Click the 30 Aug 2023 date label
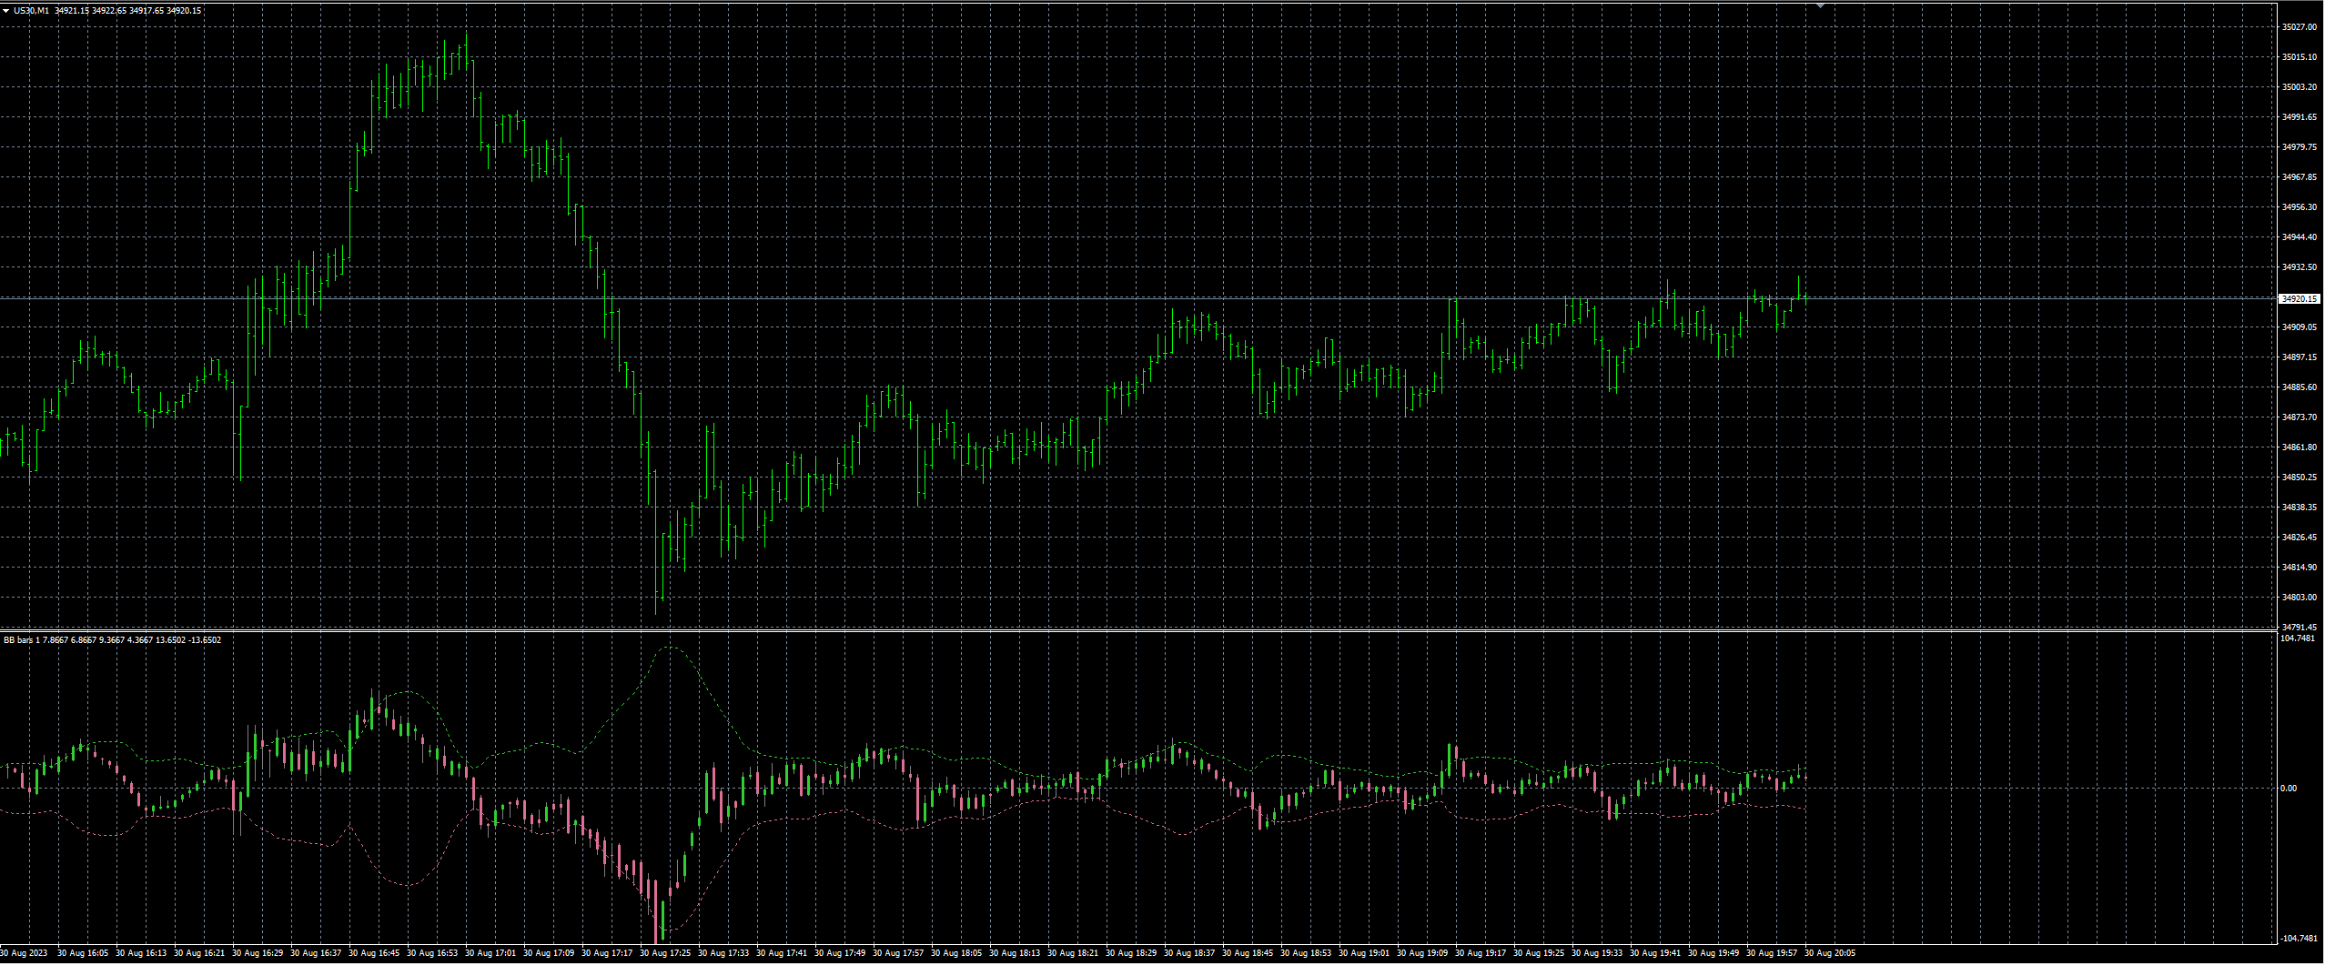This screenshot has width=2325, height=965. click(x=25, y=954)
